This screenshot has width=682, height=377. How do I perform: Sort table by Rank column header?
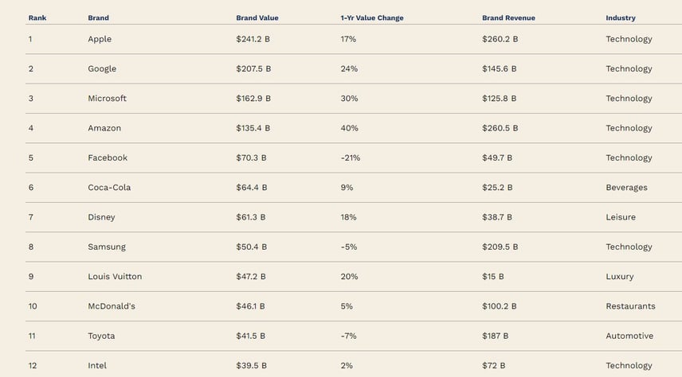coord(37,17)
